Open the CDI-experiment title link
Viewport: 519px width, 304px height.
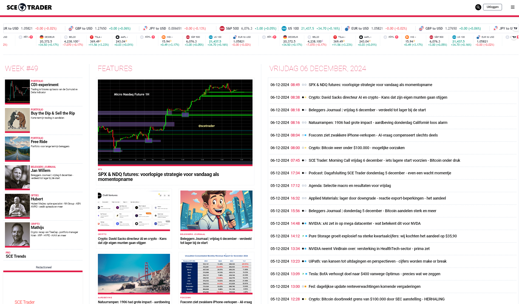click(x=45, y=85)
